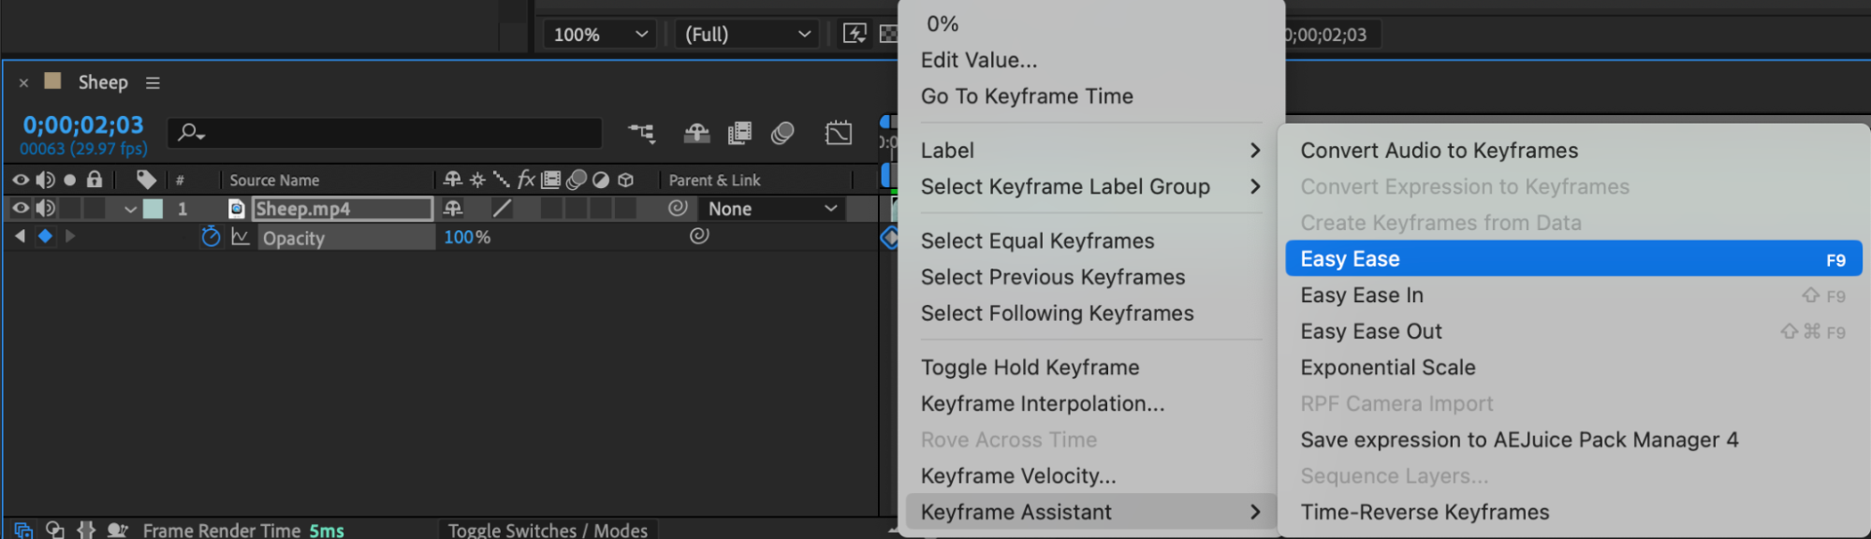Screen dimensions: 1871x539
Task: Hide all shy layers in timeline
Action: tap(696, 133)
